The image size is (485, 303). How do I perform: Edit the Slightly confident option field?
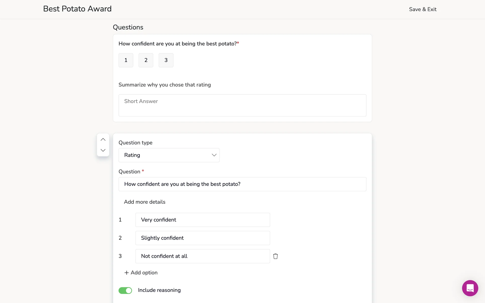coord(203,238)
